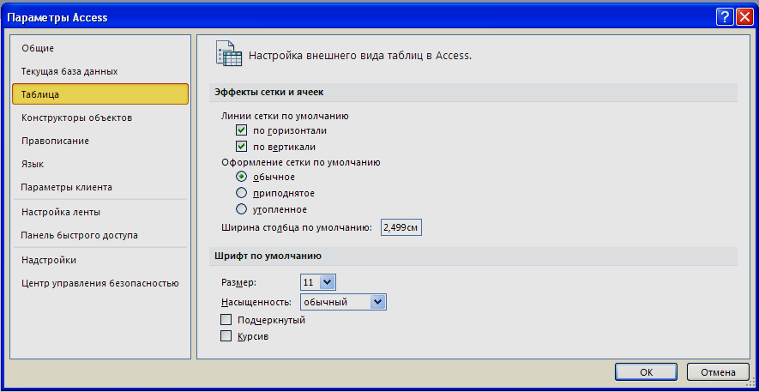Click the Ширина столбца по умолчанию label
759x392 pixels.
(x=297, y=227)
